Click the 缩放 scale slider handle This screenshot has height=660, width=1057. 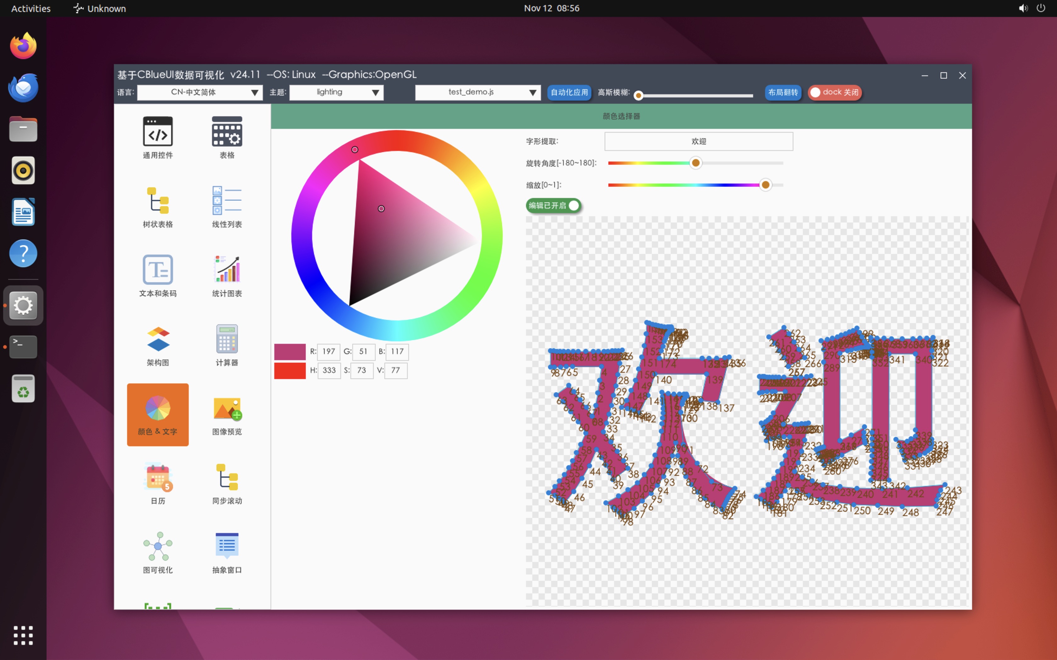click(x=765, y=185)
